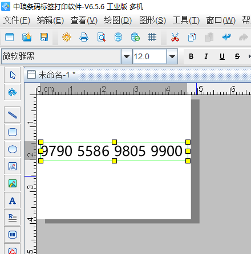Viewport: 251px width, 254px height.
Task: Toggle italic formatting button
Action: (206, 56)
